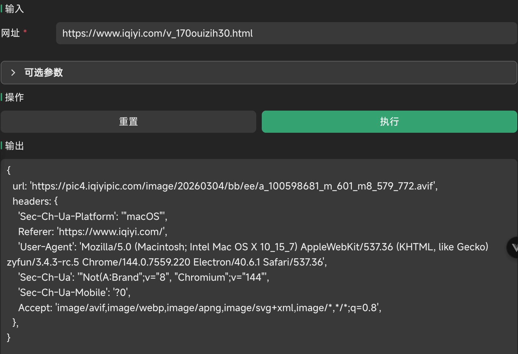Click the 重置 reset button
This screenshot has height=354, width=518.
click(x=128, y=122)
